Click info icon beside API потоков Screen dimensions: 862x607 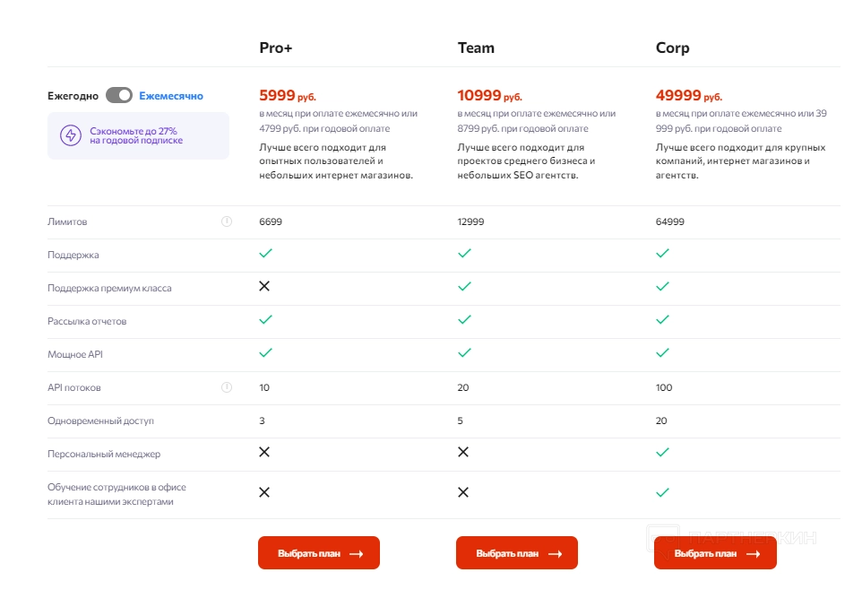point(227,387)
